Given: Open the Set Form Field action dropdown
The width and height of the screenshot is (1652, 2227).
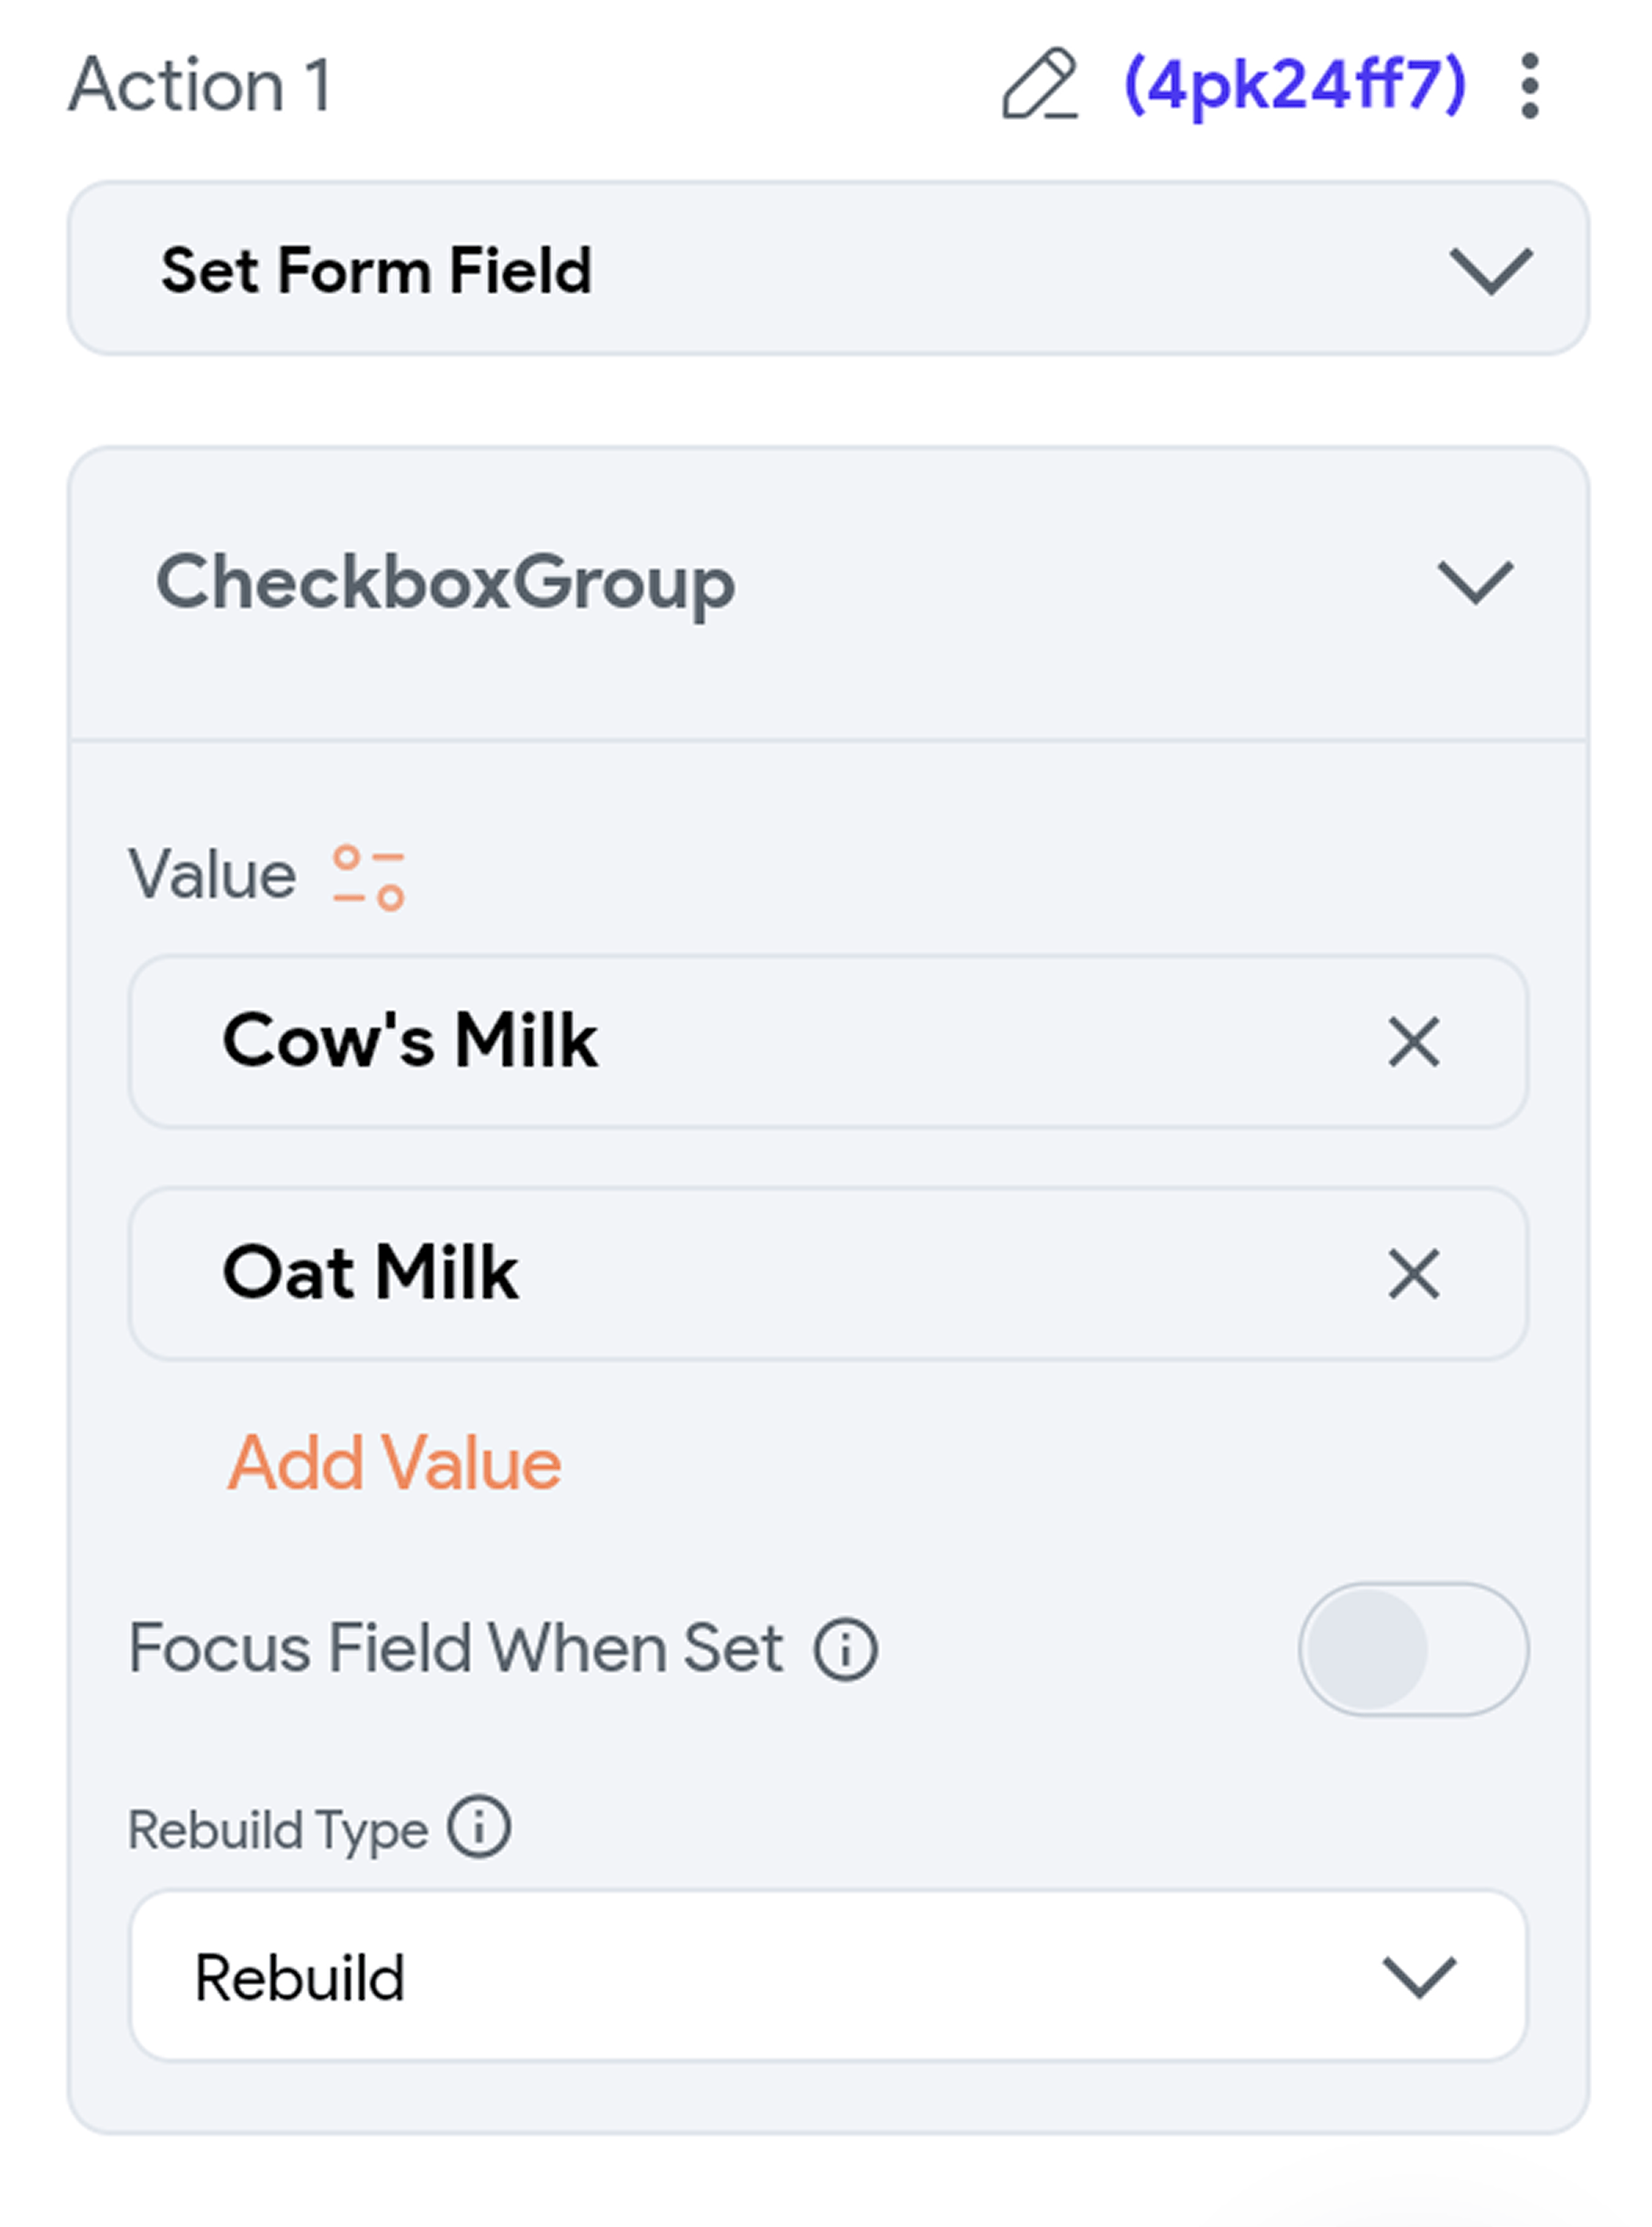Looking at the screenshot, I should 827,269.
